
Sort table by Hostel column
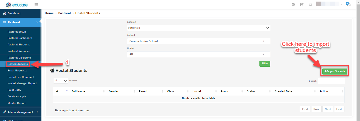pyautogui.click(x=204, y=91)
